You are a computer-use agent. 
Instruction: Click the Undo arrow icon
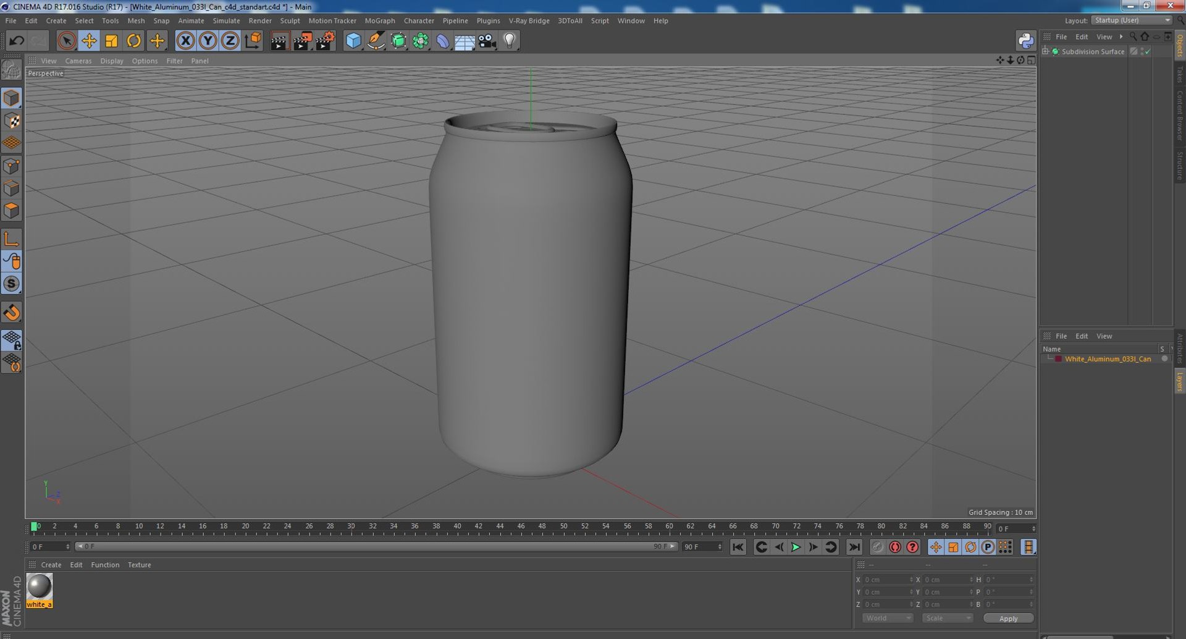pyautogui.click(x=17, y=41)
